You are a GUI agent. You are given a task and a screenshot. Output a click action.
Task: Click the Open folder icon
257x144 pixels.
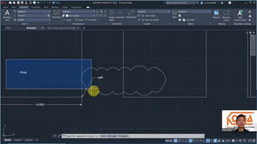(x=14, y=3)
